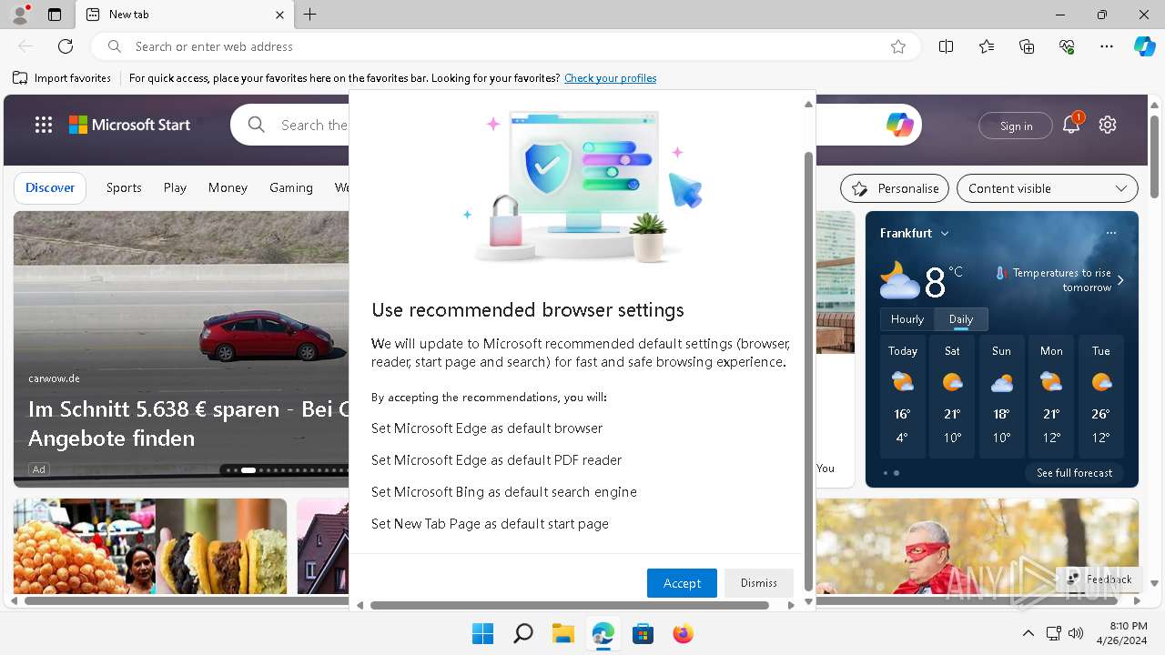Screen dimensions: 1165x655
Task: Select Tuesday forecast column
Action: [1100, 397]
